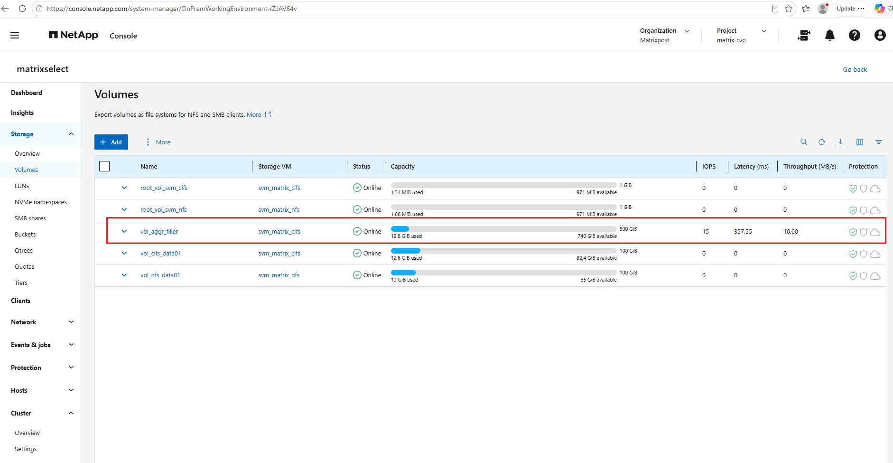Expand the root_vol_svm_cifs row details
Screen dimensions: 893x463
(x=124, y=188)
